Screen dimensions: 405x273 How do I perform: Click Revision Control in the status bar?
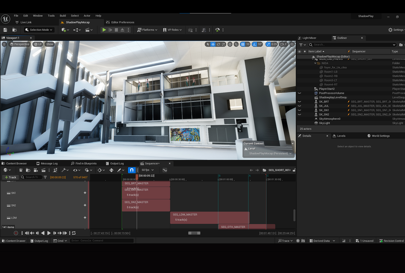click(391, 241)
